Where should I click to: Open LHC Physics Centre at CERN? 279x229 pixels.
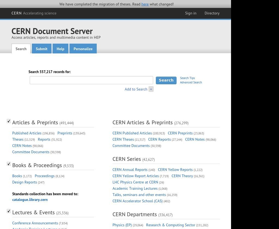tap(135, 182)
